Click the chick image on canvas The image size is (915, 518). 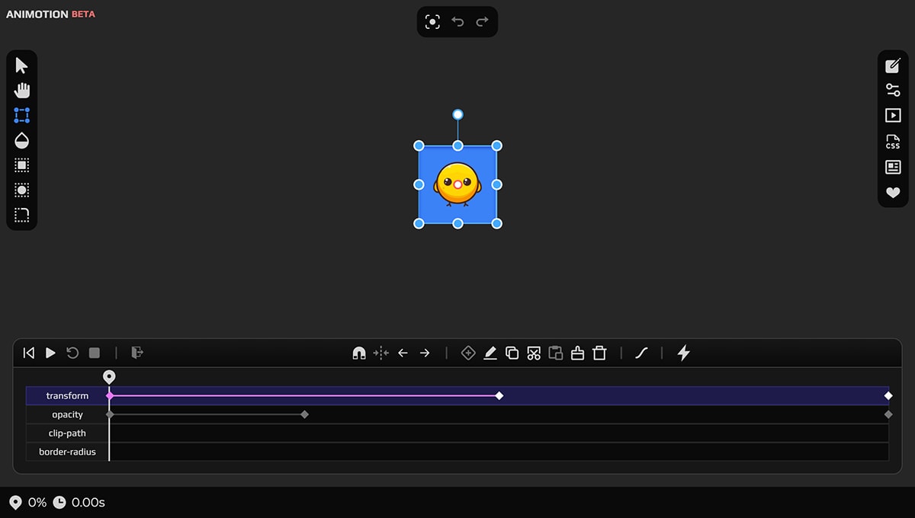(x=457, y=184)
